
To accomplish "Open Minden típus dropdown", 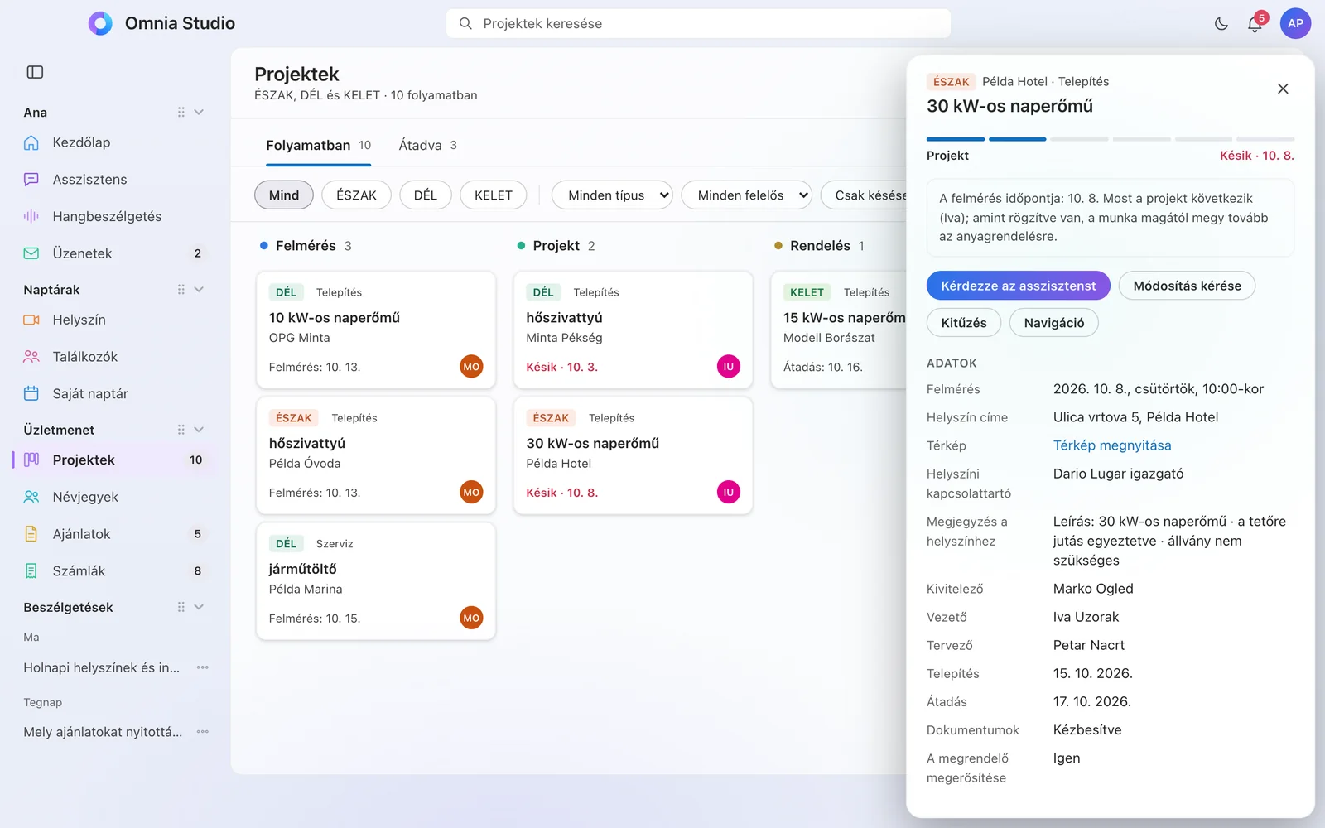I will (612, 195).
